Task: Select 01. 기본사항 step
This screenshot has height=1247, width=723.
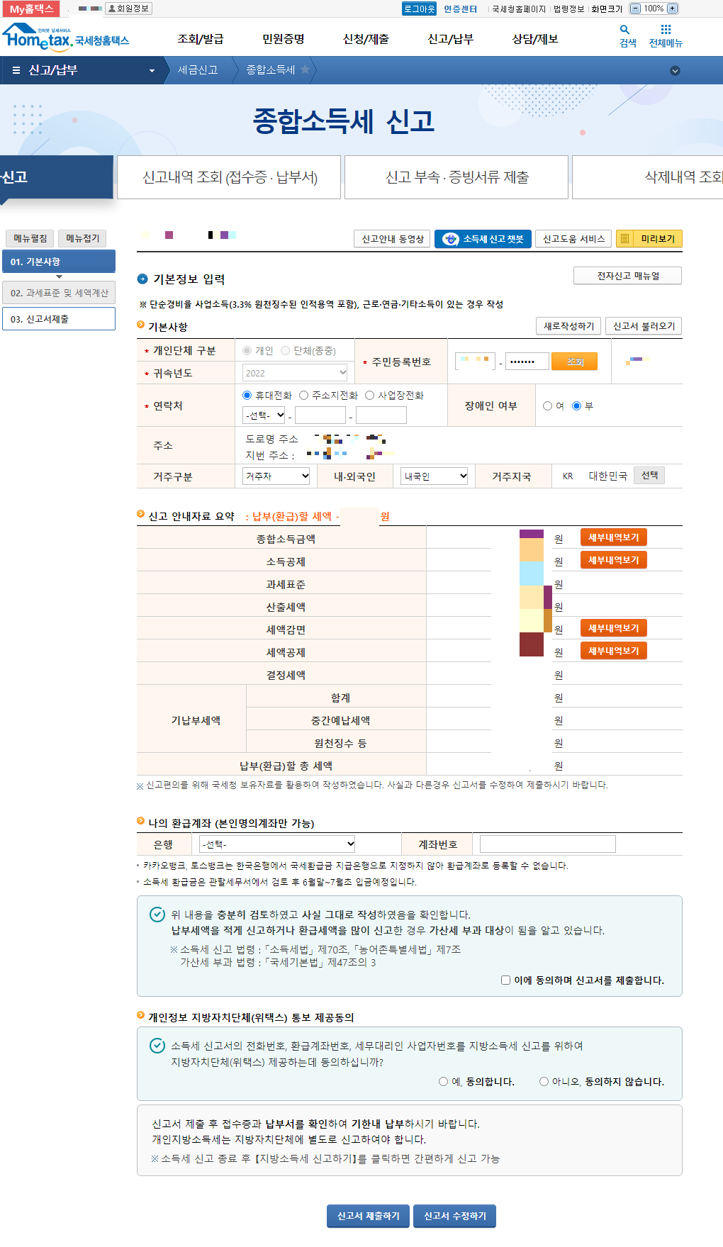Action: tap(59, 262)
